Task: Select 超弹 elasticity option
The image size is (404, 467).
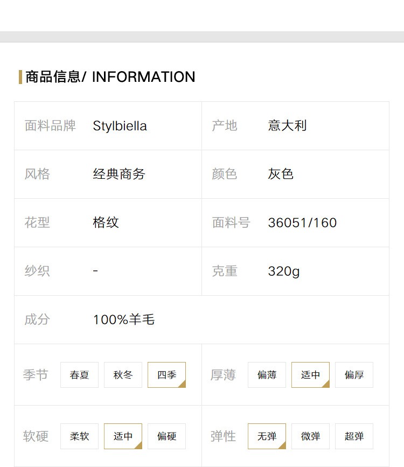Action: coord(354,436)
